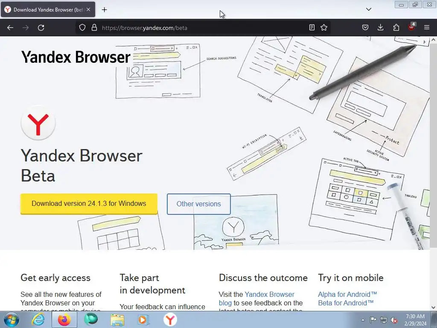Open the Yandex Browser blog link
The image size is (437, 328).
[256, 299]
